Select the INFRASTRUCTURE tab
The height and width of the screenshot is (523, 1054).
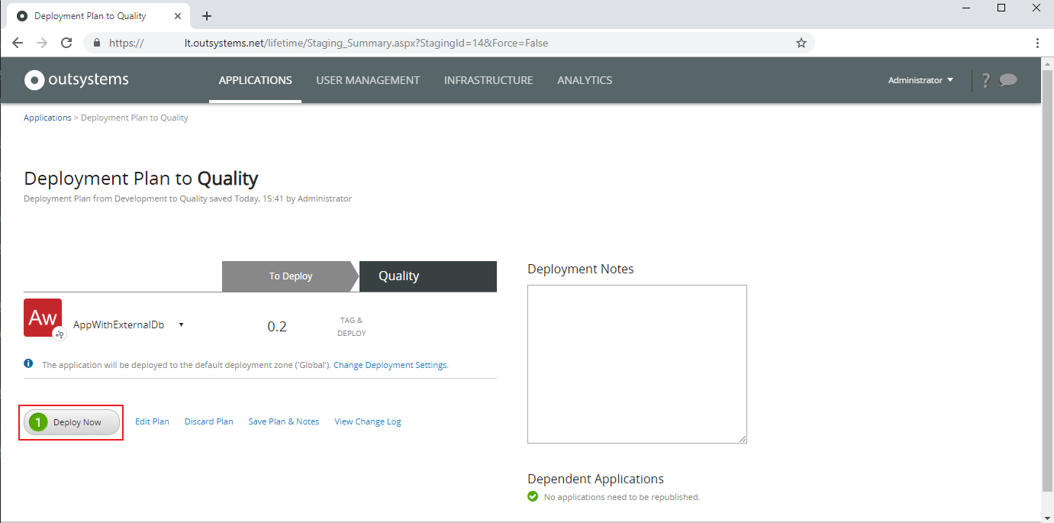click(x=488, y=79)
